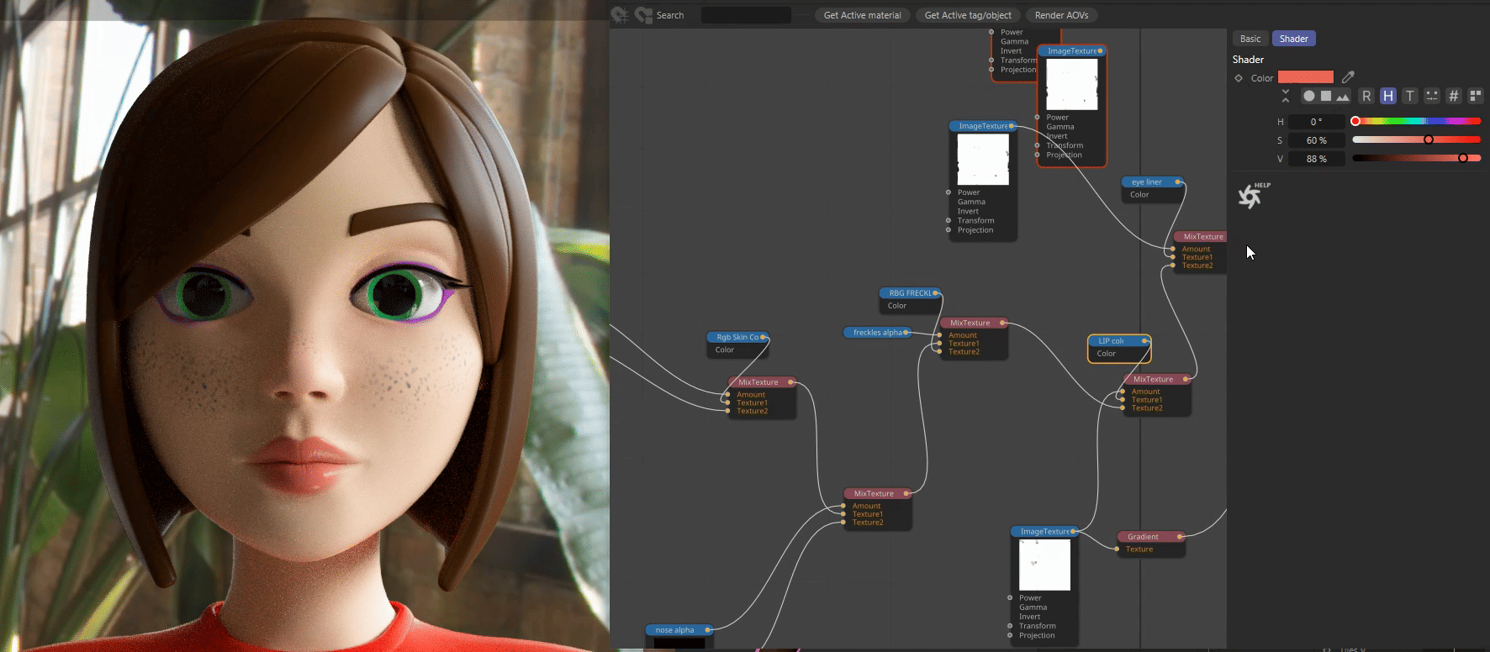
Task: Show the color wheel picker mode
Action: pyautogui.click(x=1308, y=97)
